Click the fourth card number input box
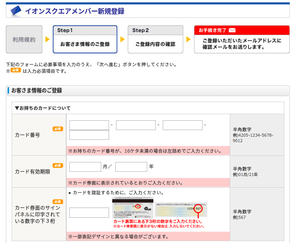Image resolution: width=296 pixels, height=243 pixels. [x=89, y=135]
